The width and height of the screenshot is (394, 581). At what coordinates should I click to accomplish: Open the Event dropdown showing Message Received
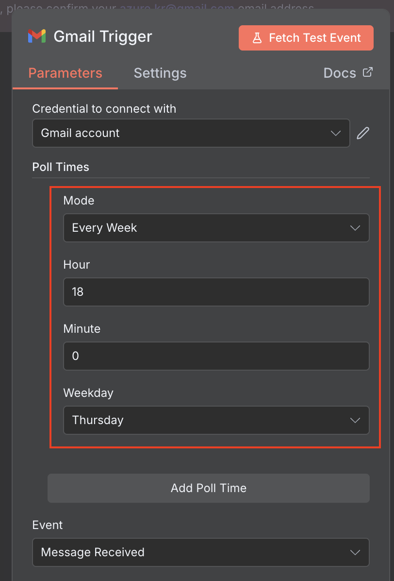(194, 552)
